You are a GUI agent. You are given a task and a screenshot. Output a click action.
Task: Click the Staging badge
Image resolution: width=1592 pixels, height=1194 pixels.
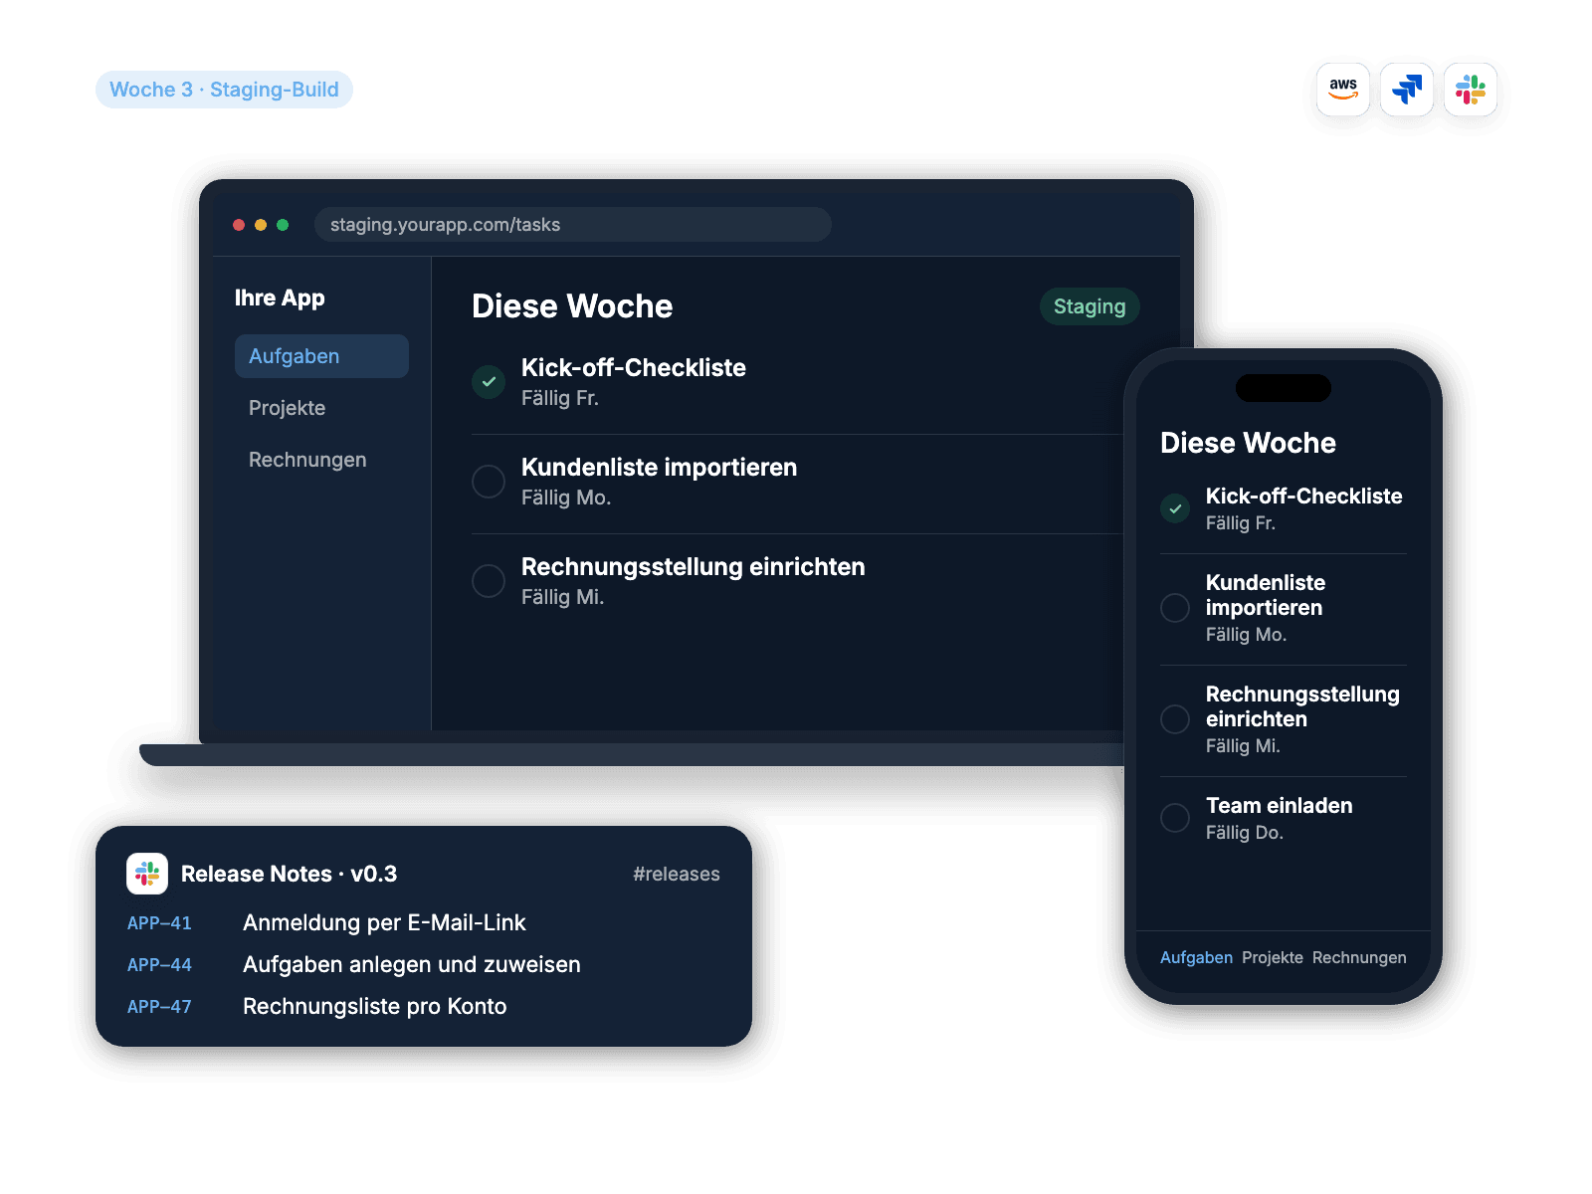coord(1090,306)
